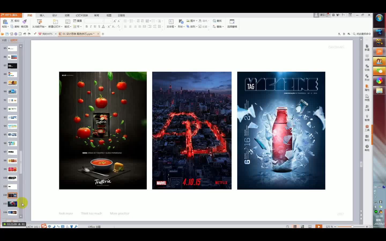Print the document from quick access bar
This screenshot has width=386, height=241.
[16, 34]
